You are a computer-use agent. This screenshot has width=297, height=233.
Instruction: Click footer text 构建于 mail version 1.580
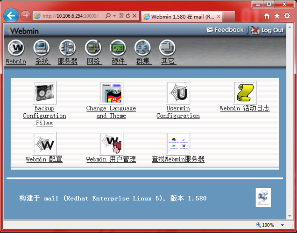click(x=113, y=198)
